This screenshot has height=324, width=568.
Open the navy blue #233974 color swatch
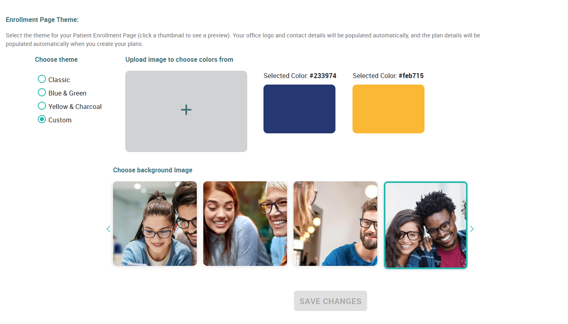(x=299, y=109)
